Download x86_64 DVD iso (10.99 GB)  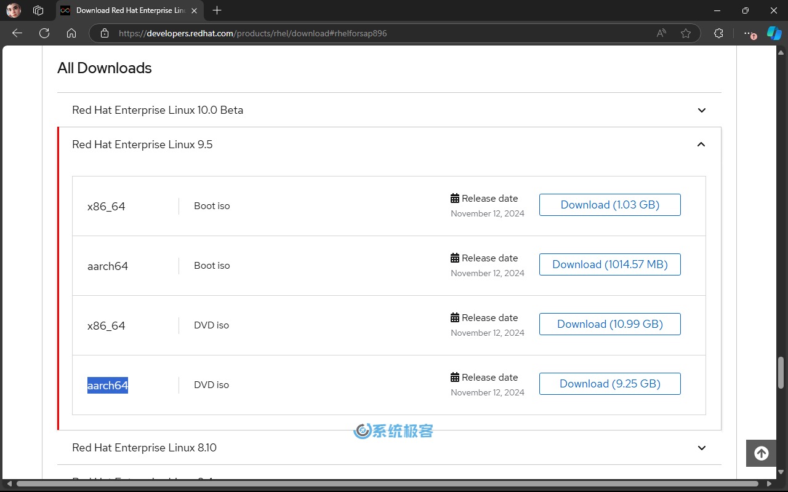point(610,324)
